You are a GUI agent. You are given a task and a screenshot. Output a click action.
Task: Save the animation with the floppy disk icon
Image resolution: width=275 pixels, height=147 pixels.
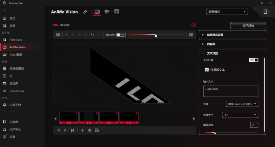tap(97, 130)
